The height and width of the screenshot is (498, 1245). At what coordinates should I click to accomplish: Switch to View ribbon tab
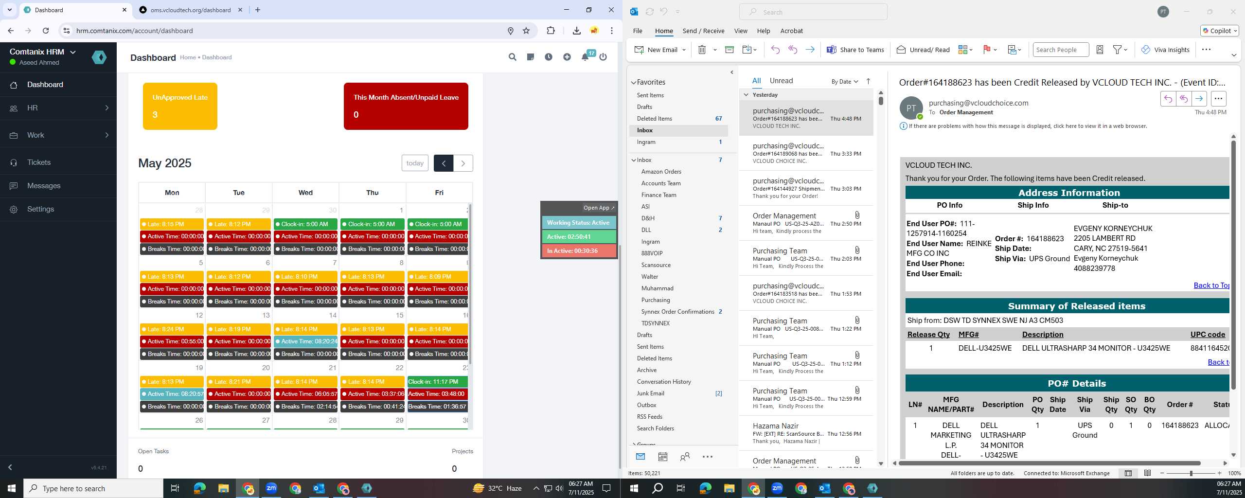tap(740, 31)
